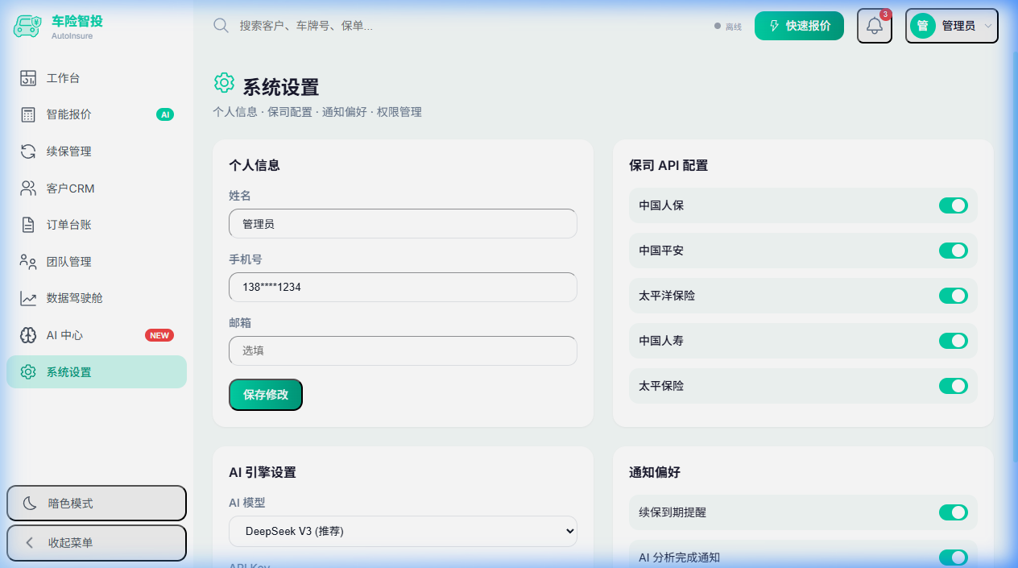Screen dimensions: 1018x568
Task: Open the AI 模型 dropdown
Action: point(403,531)
